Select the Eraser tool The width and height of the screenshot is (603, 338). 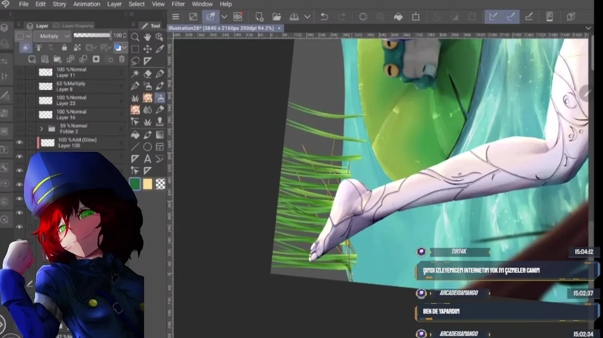coord(148,73)
